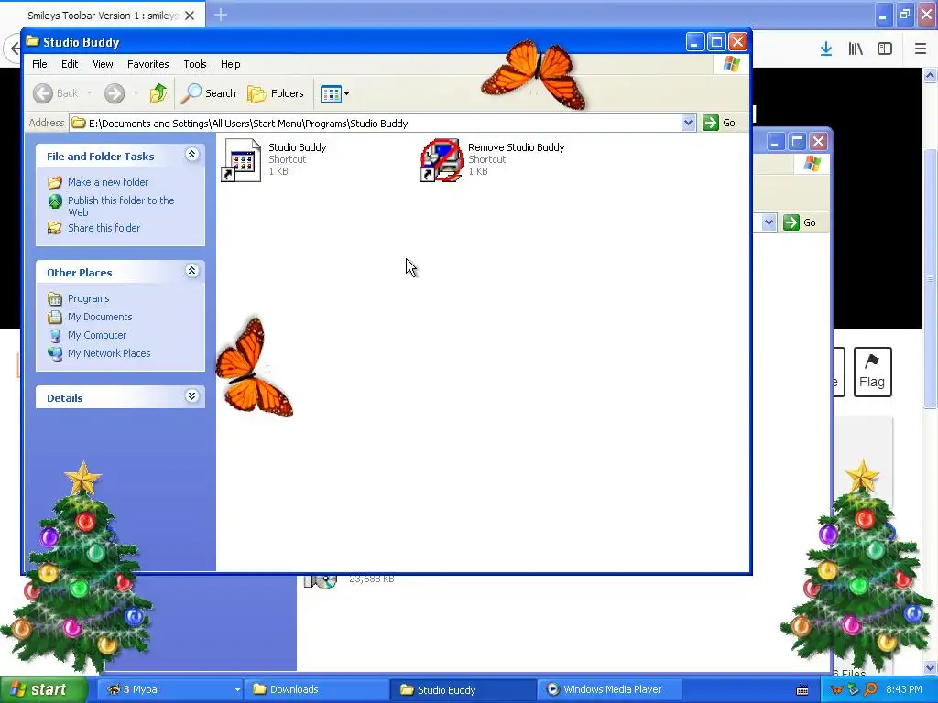This screenshot has width=938, height=703.
Task: Click the Make a new folder icon
Action: point(55,182)
